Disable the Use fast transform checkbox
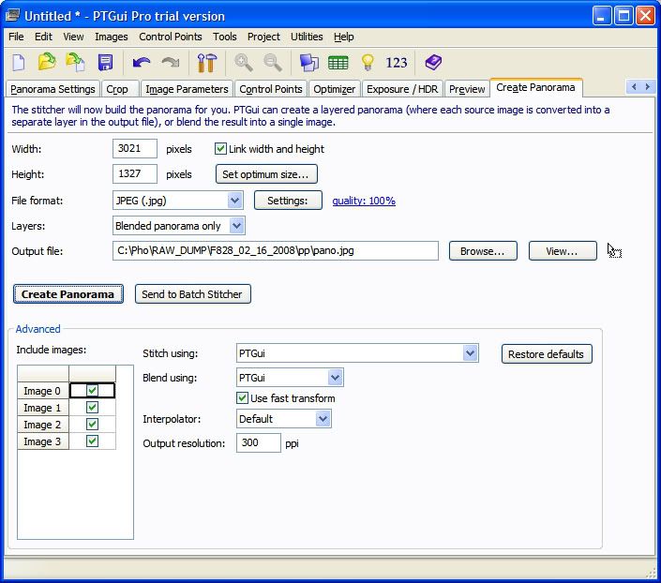This screenshot has width=661, height=583. [x=243, y=398]
